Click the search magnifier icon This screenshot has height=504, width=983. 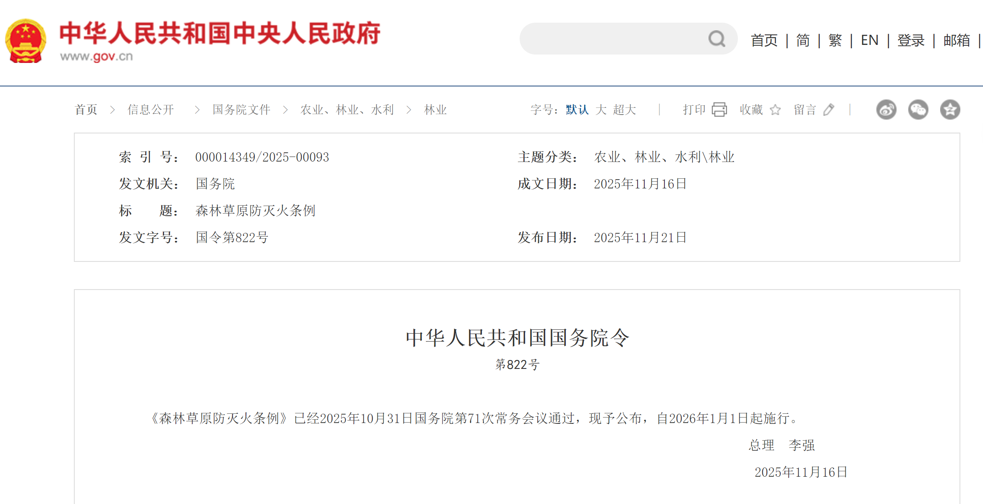click(716, 39)
